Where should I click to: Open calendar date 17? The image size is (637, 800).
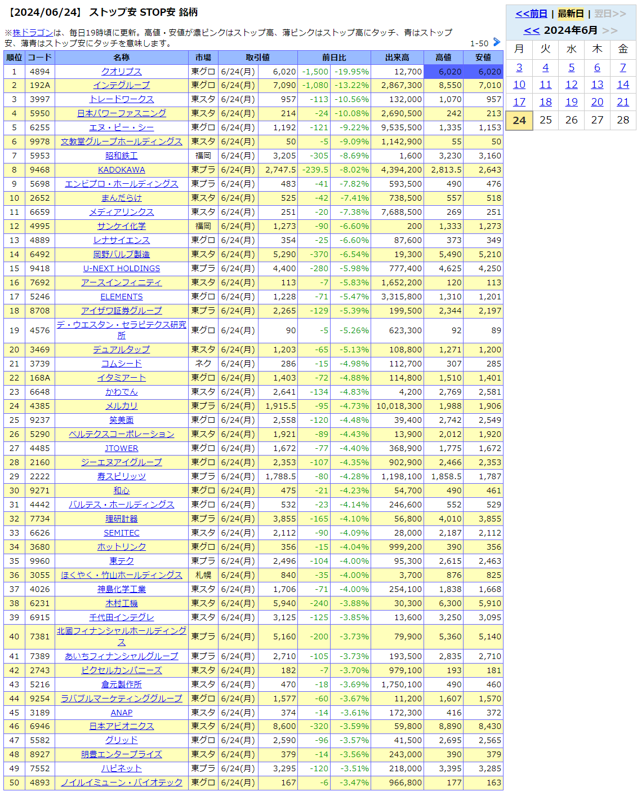[519, 102]
